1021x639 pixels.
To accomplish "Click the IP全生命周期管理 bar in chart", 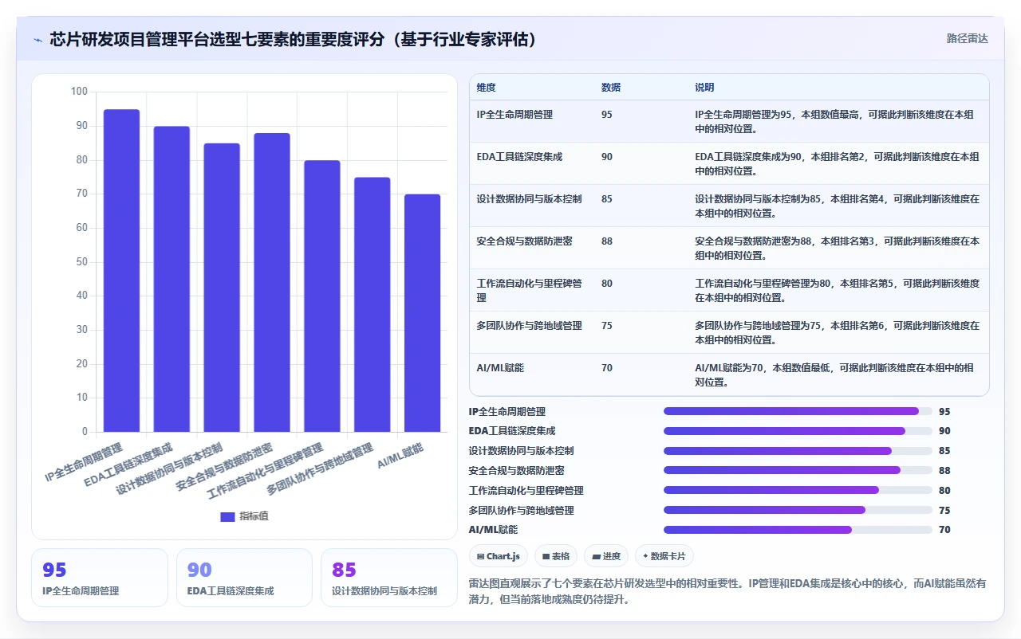I will click(x=121, y=271).
